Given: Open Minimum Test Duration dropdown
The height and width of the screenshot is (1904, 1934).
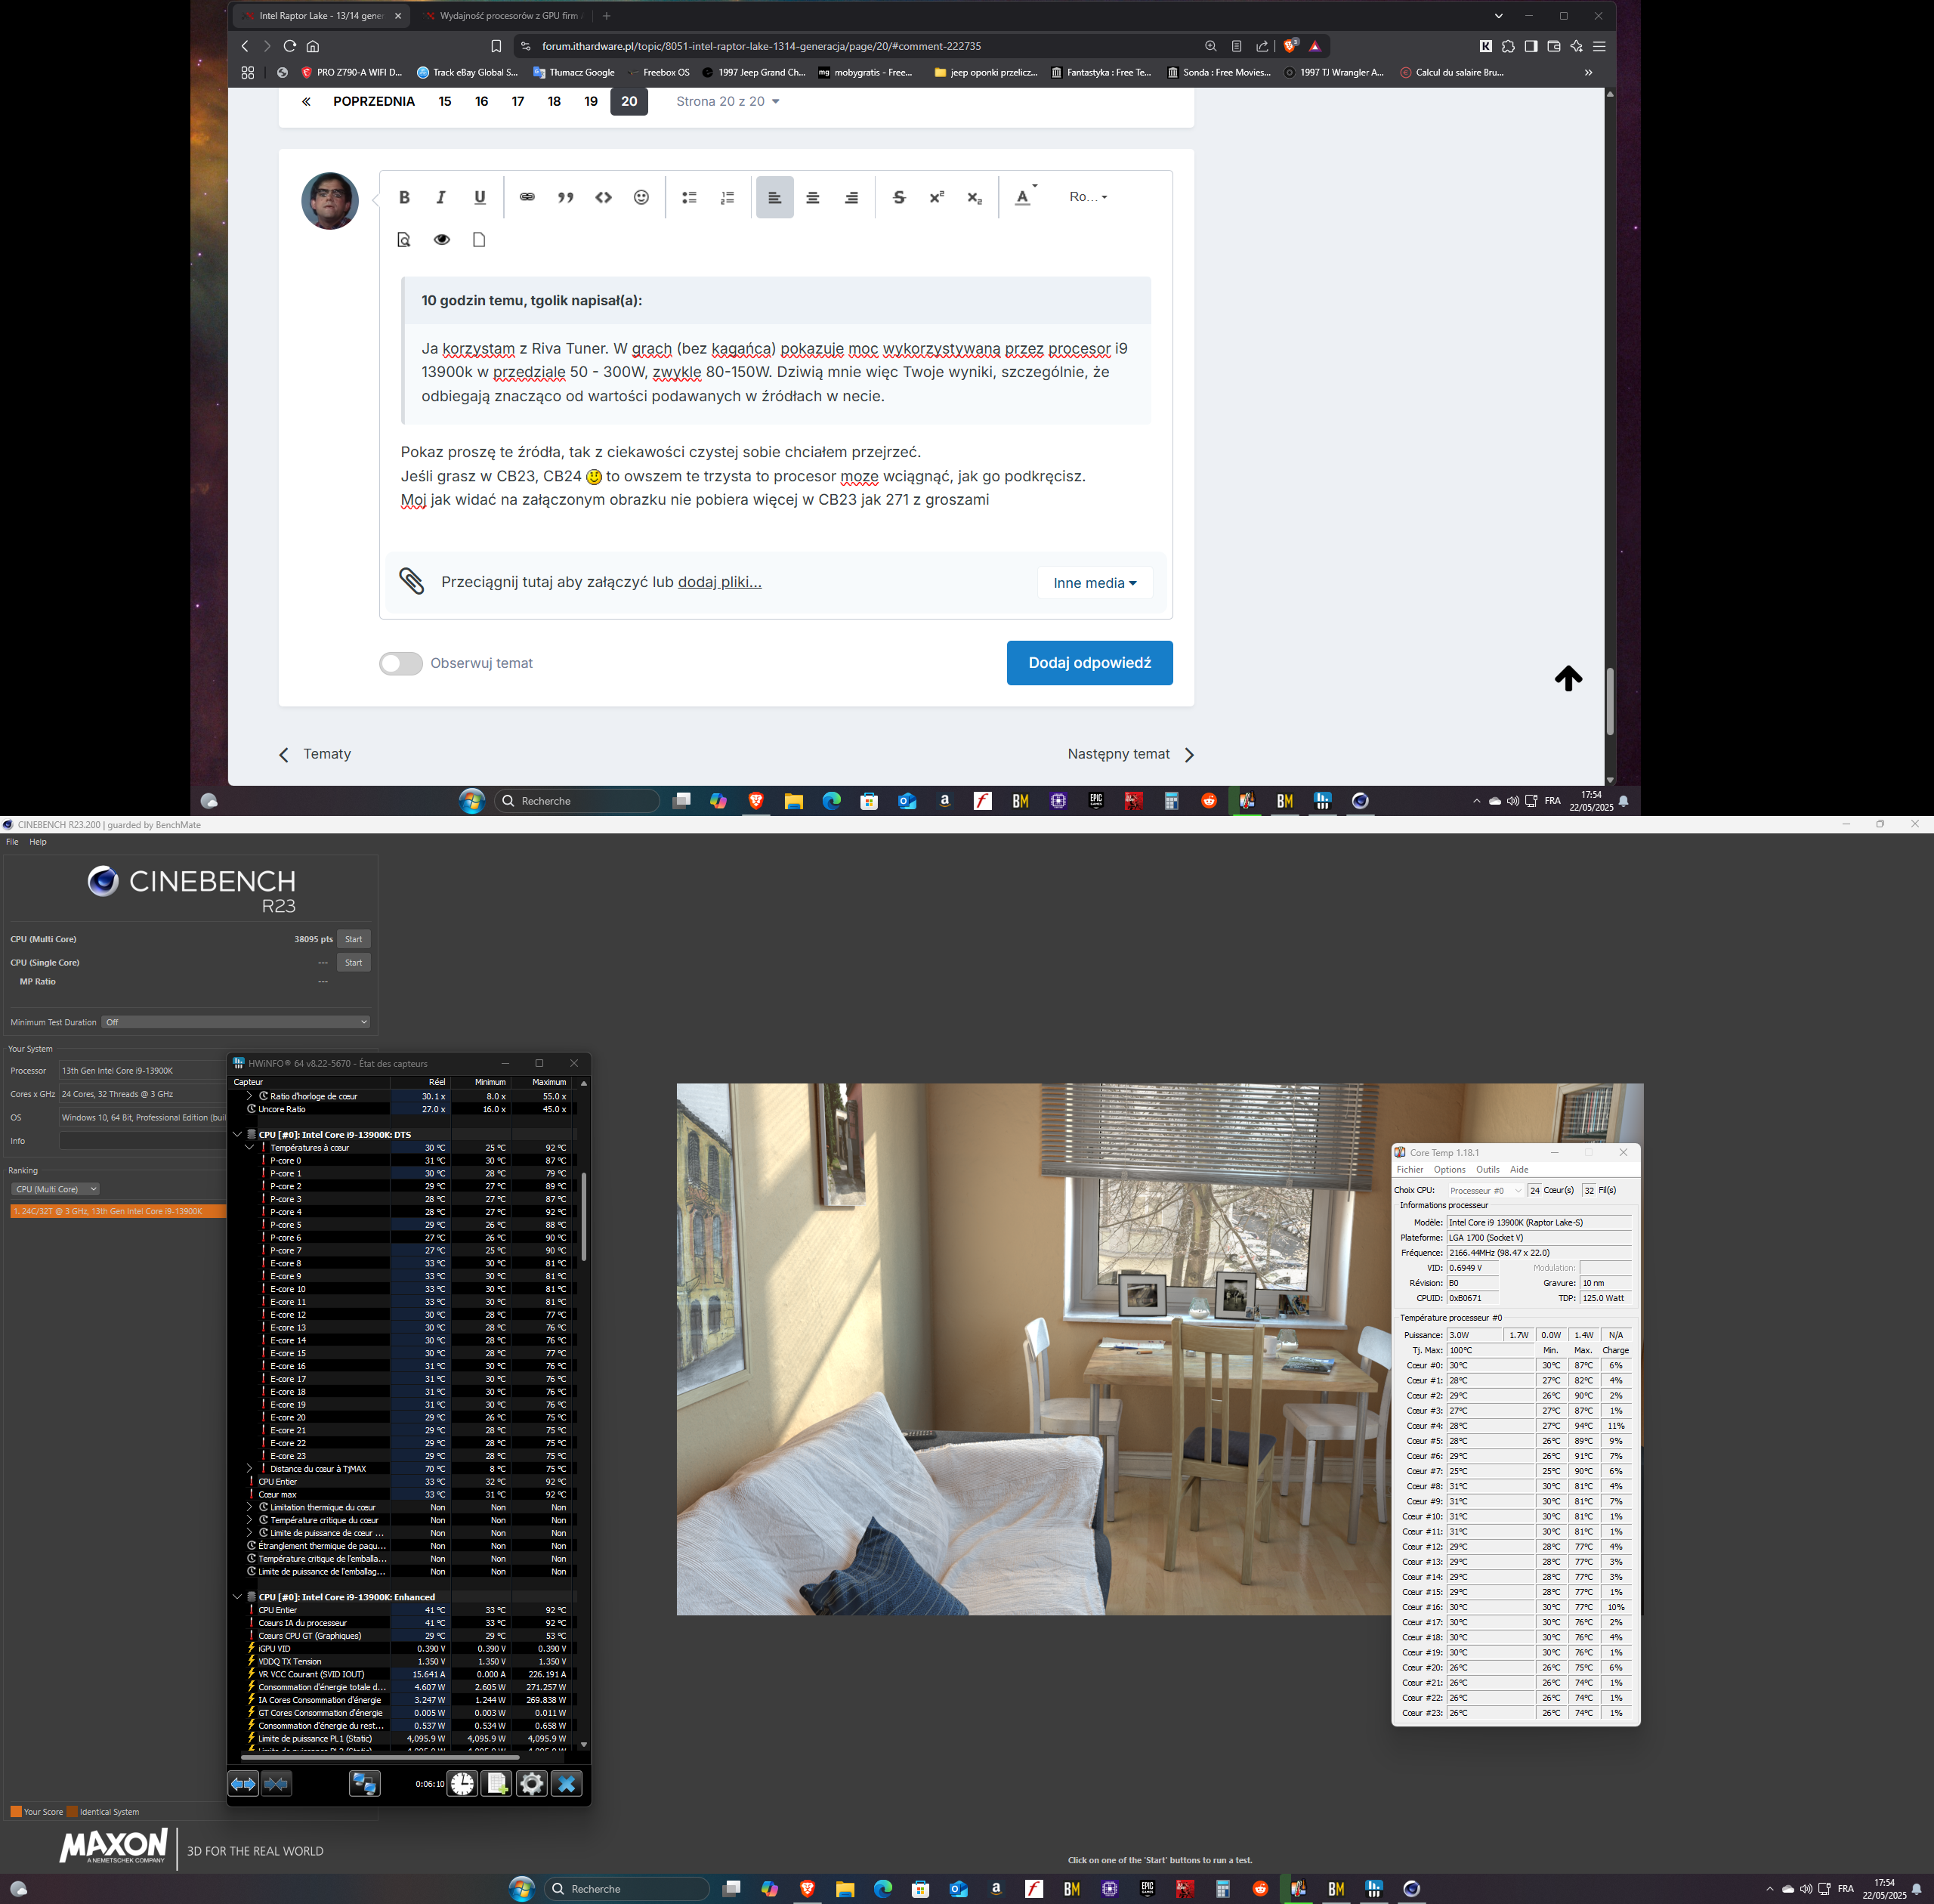Looking at the screenshot, I should (236, 1022).
